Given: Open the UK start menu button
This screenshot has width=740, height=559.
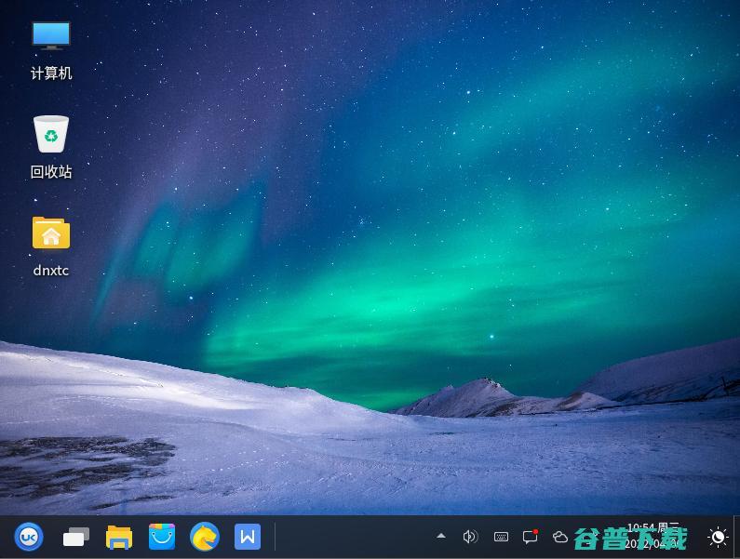Looking at the screenshot, I should pyautogui.click(x=29, y=537).
